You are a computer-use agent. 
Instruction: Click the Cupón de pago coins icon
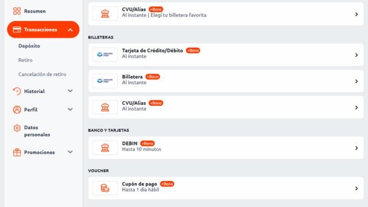click(105, 188)
